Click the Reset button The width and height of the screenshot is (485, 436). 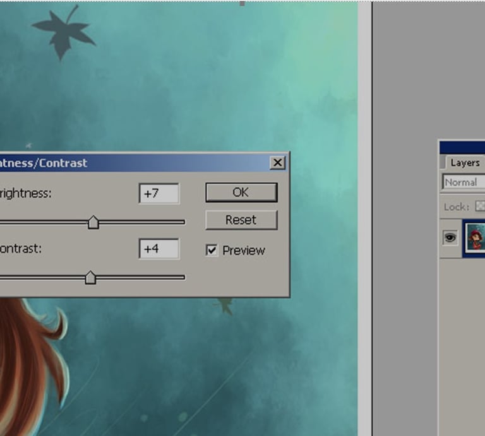click(x=241, y=220)
